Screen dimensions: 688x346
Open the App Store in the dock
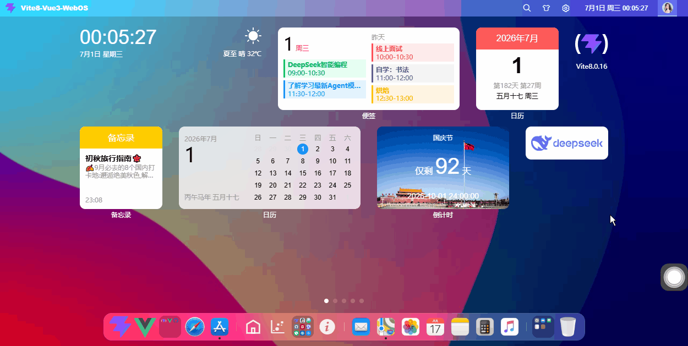220,327
